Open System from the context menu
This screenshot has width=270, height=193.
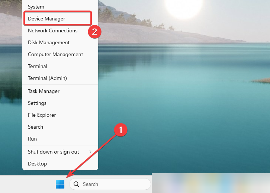pos(60,7)
